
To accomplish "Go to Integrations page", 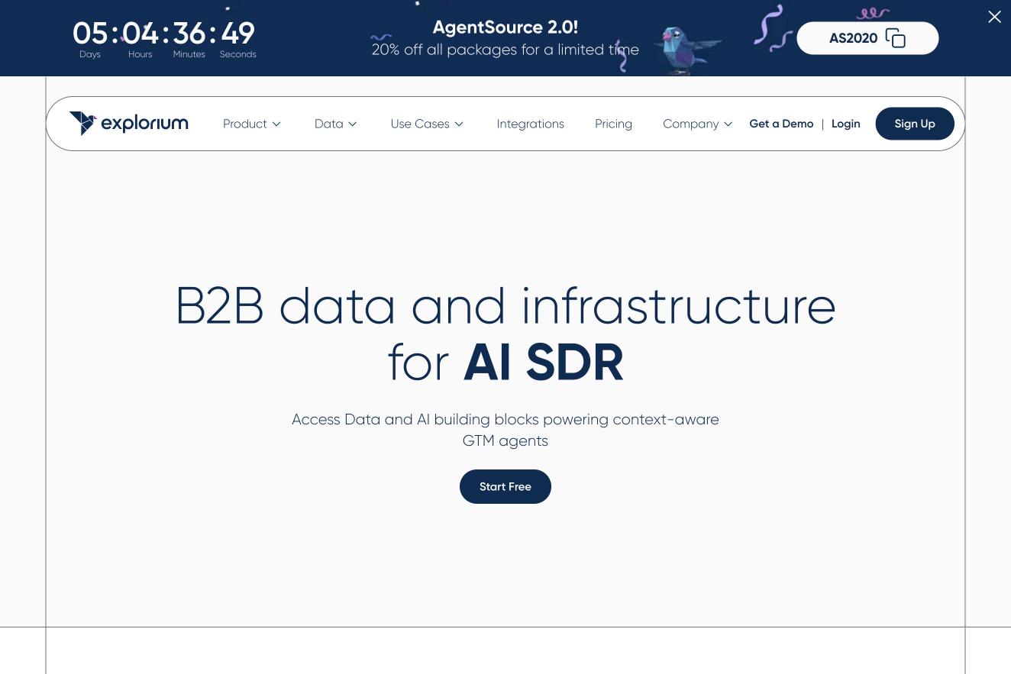I will tap(531, 124).
